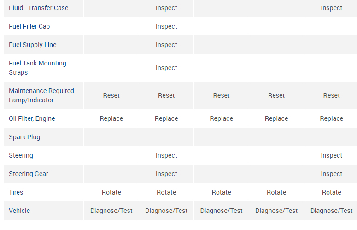357x230 pixels.
Task: Click the last Inspect cell in Steering Gear row
Action: click(x=332, y=174)
